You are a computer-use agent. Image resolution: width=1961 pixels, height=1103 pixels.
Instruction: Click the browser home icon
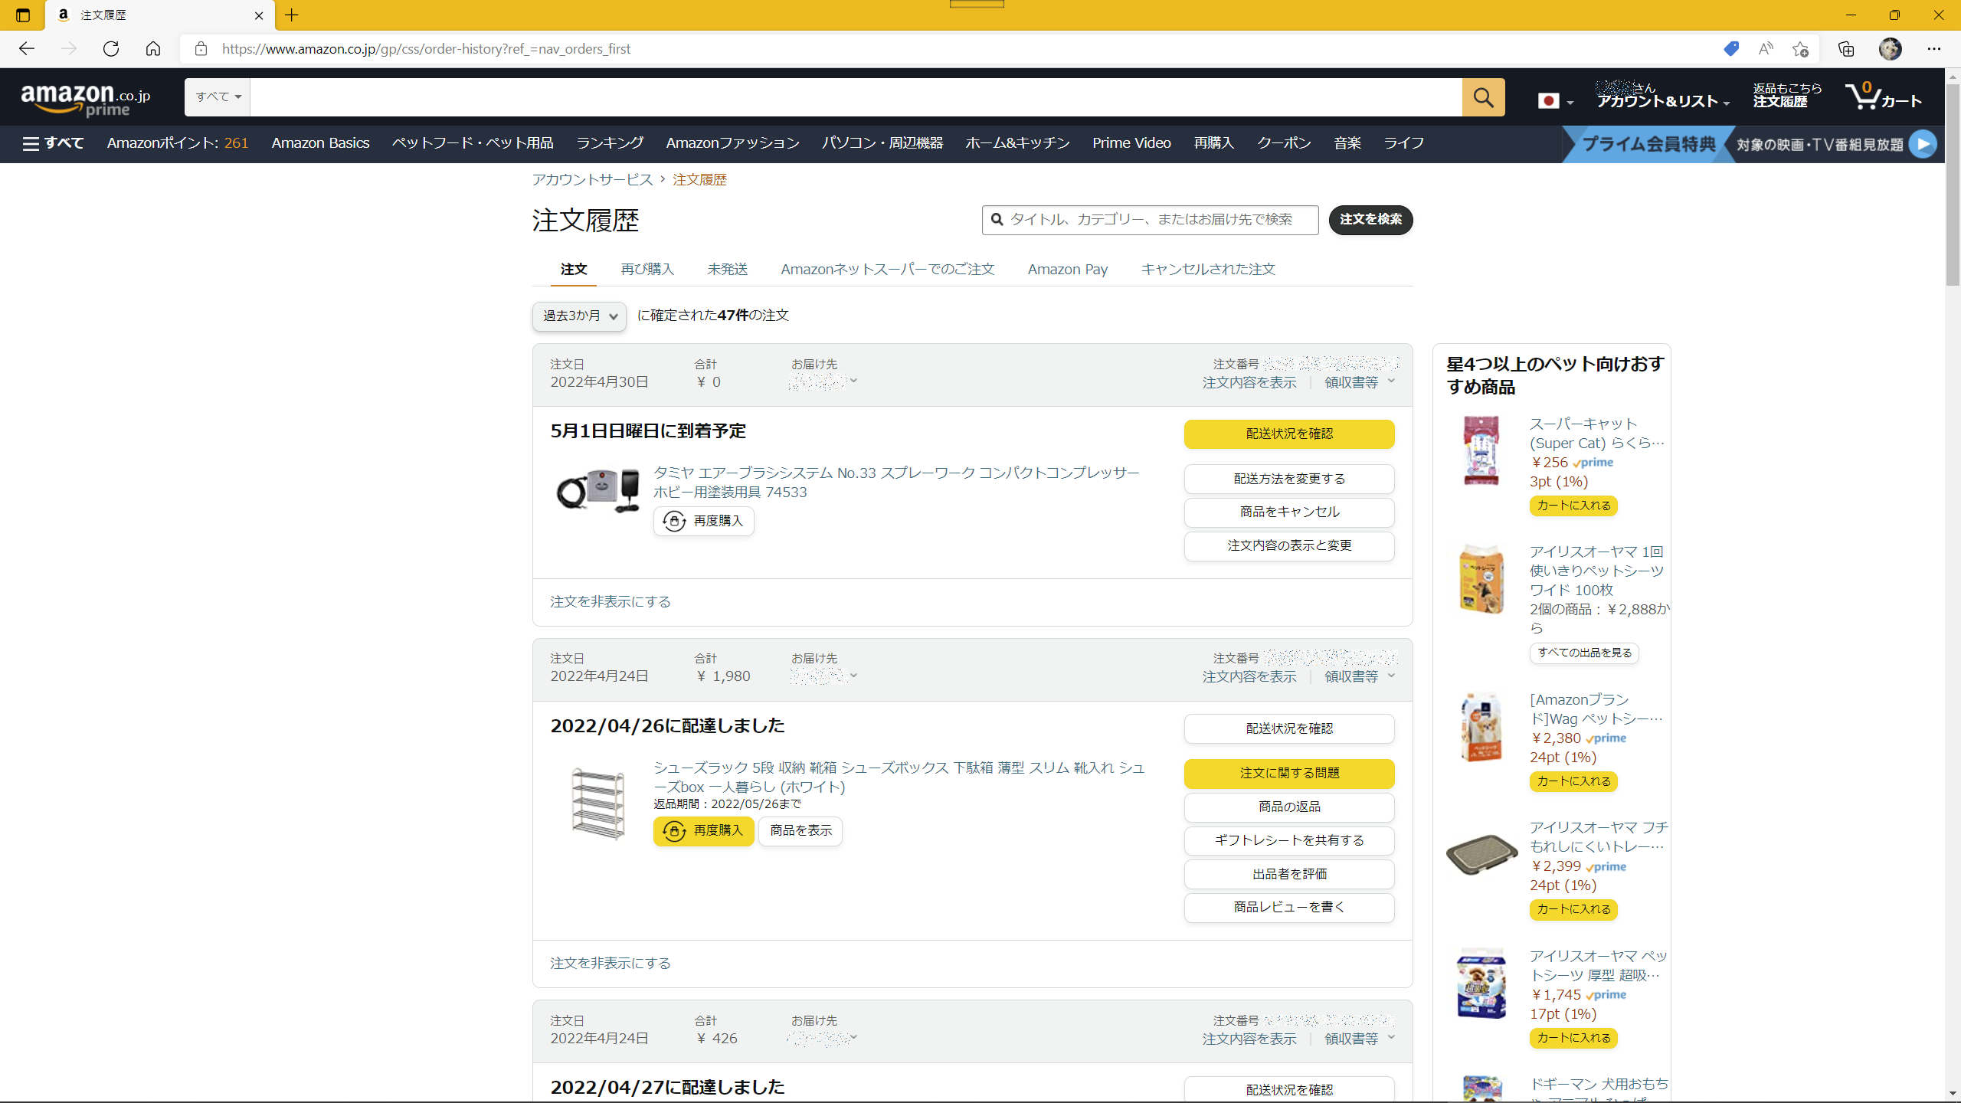point(153,49)
